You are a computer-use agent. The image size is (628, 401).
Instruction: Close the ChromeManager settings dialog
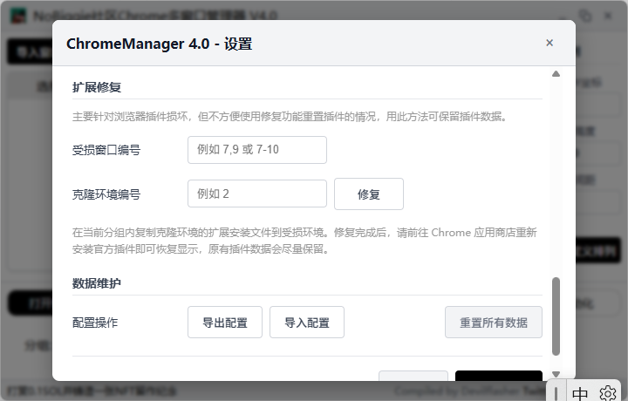[549, 43]
